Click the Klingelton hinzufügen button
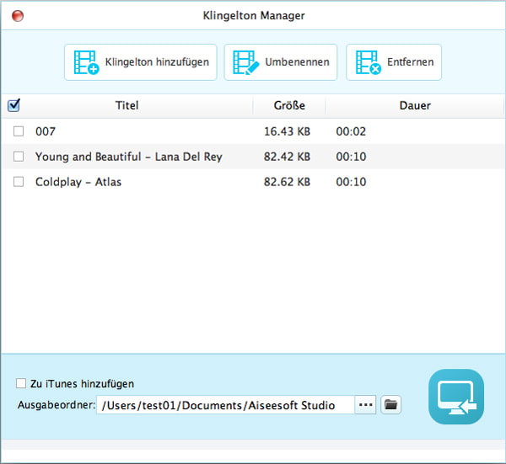Image resolution: width=506 pixels, height=464 pixels. [140, 62]
